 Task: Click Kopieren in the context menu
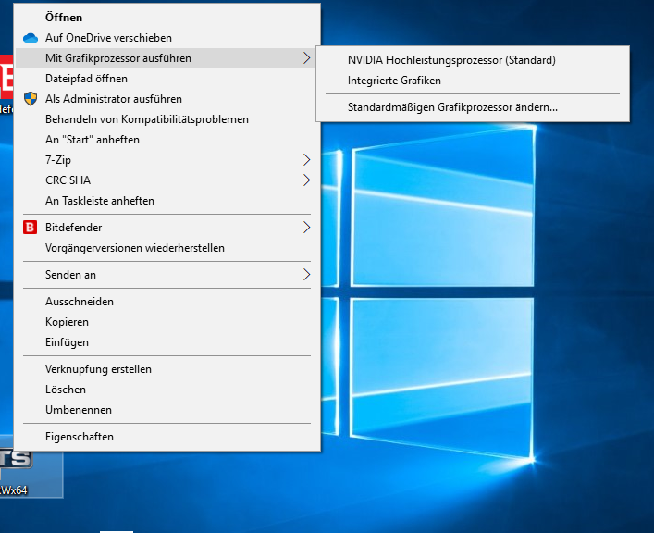pos(67,322)
